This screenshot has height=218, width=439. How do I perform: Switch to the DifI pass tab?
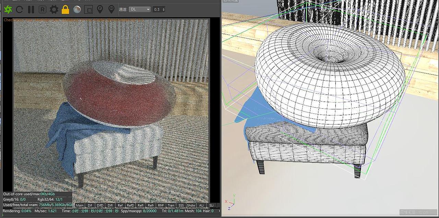point(110,205)
